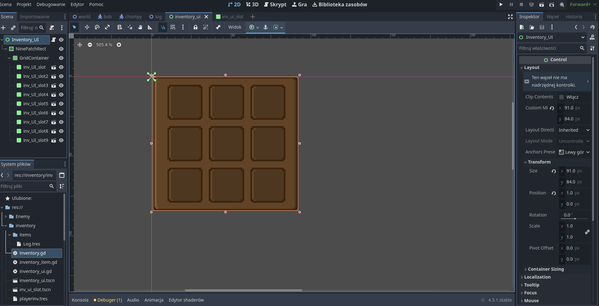Zoom out the canvas view
Screen dimensions: 599x306
tap(90, 45)
